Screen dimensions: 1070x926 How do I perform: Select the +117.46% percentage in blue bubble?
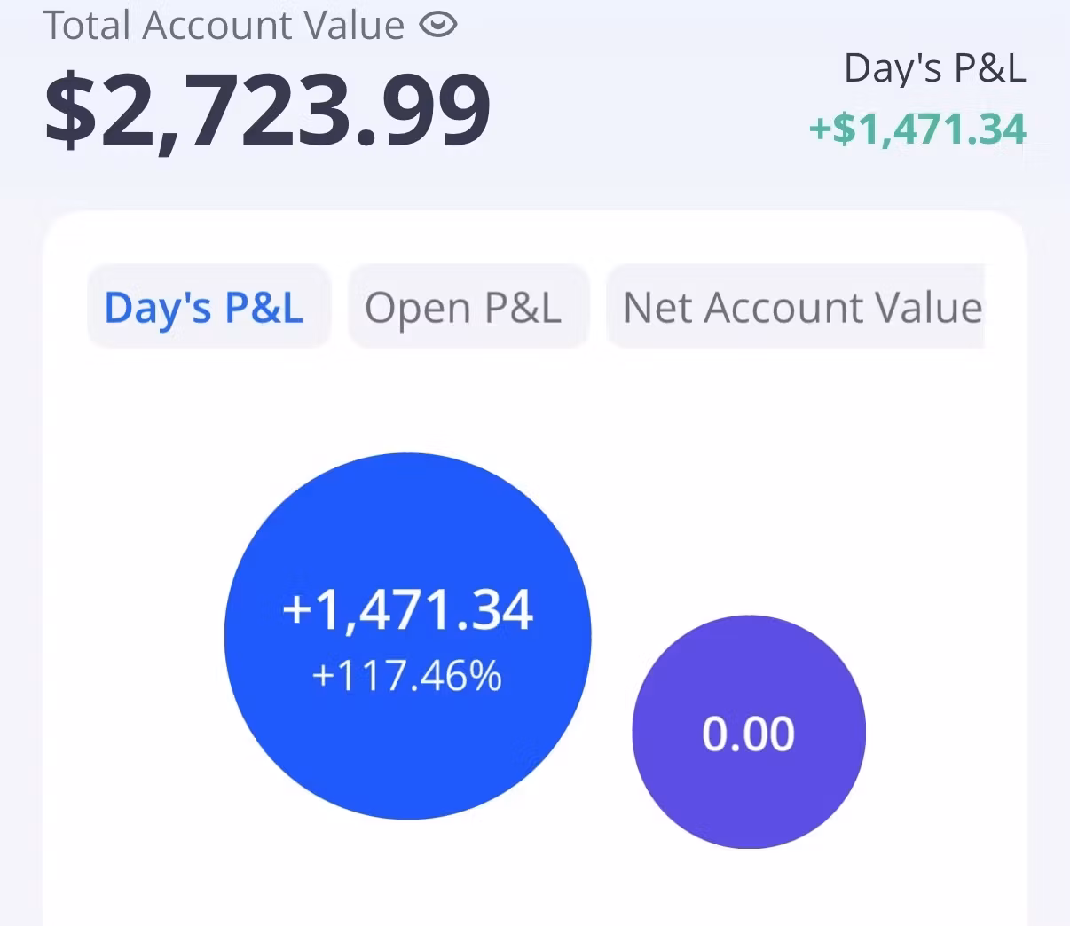[x=407, y=677]
